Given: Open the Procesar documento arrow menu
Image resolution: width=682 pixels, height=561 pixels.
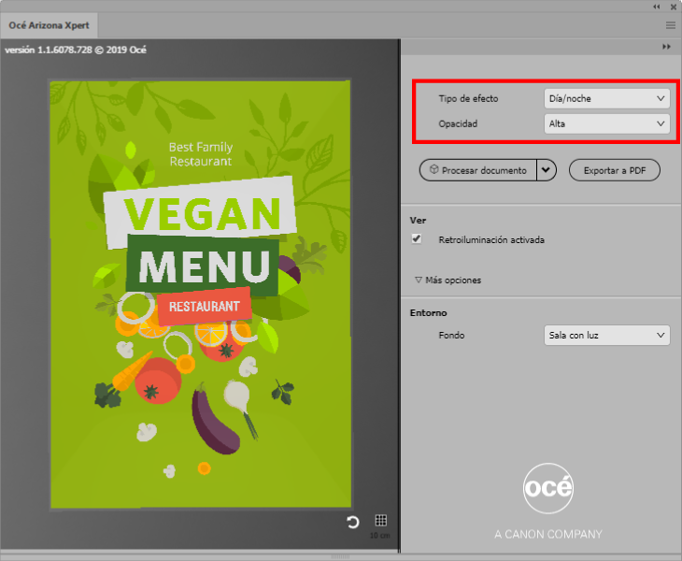Looking at the screenshot, I should coord(547,170).
